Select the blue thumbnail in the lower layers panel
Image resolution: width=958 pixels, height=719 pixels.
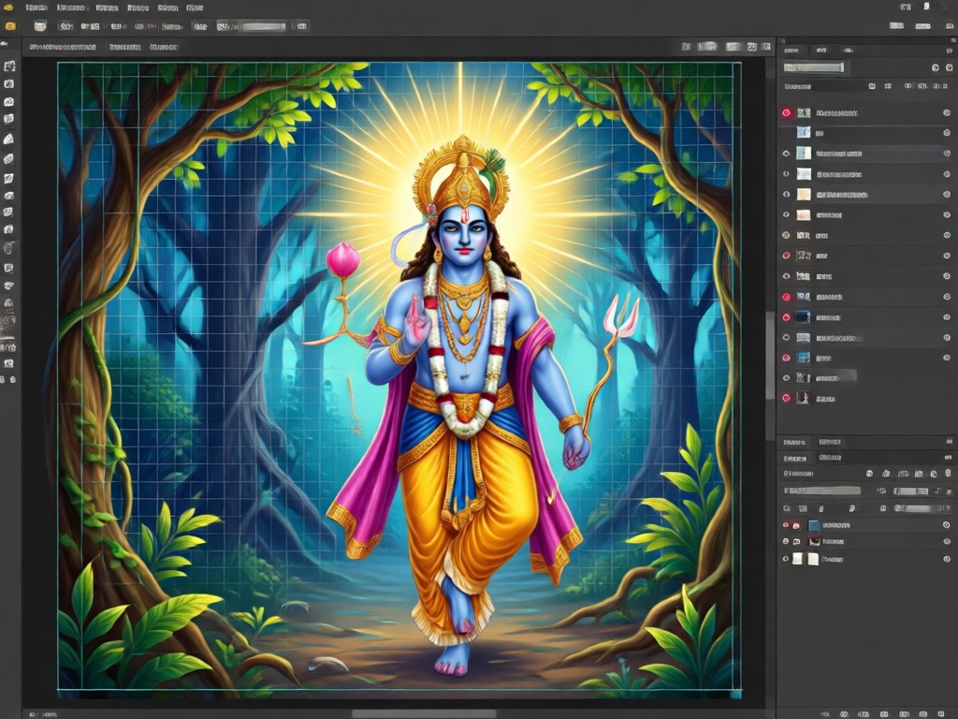[814, 525]
